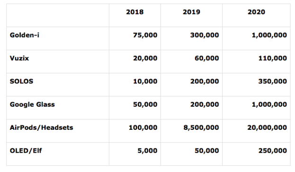
Task: Select AirPods/Headsets 2019 value 8,500,000
Action: (x=201, y=128)
